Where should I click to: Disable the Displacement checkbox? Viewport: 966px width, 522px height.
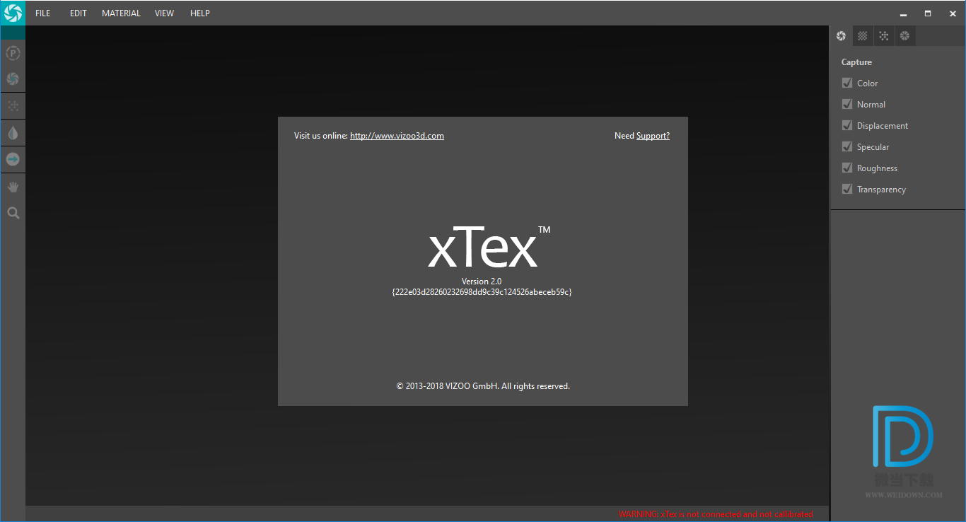(x=847, y=125)
